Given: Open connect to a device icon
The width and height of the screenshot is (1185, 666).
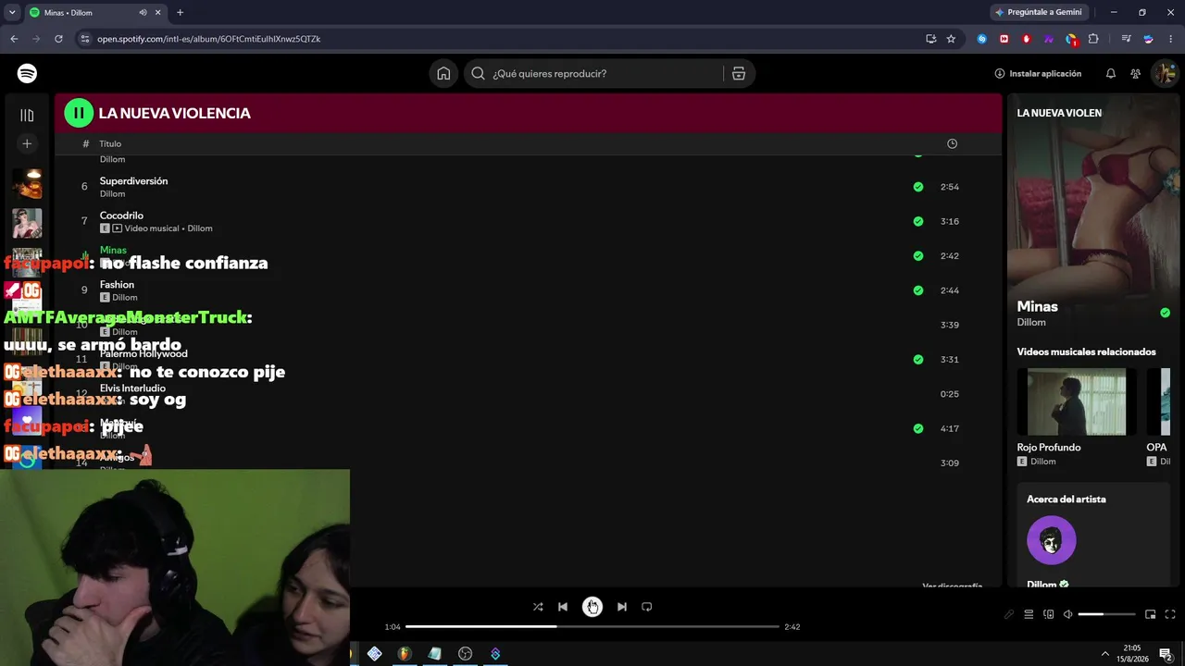Looking at the screenshot, I should (x=1049, y=614).
